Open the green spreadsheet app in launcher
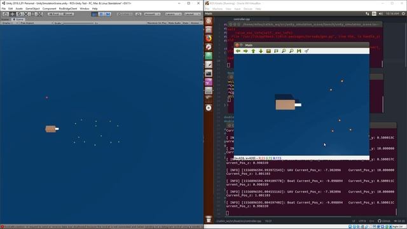 click(x=209, y=56)
